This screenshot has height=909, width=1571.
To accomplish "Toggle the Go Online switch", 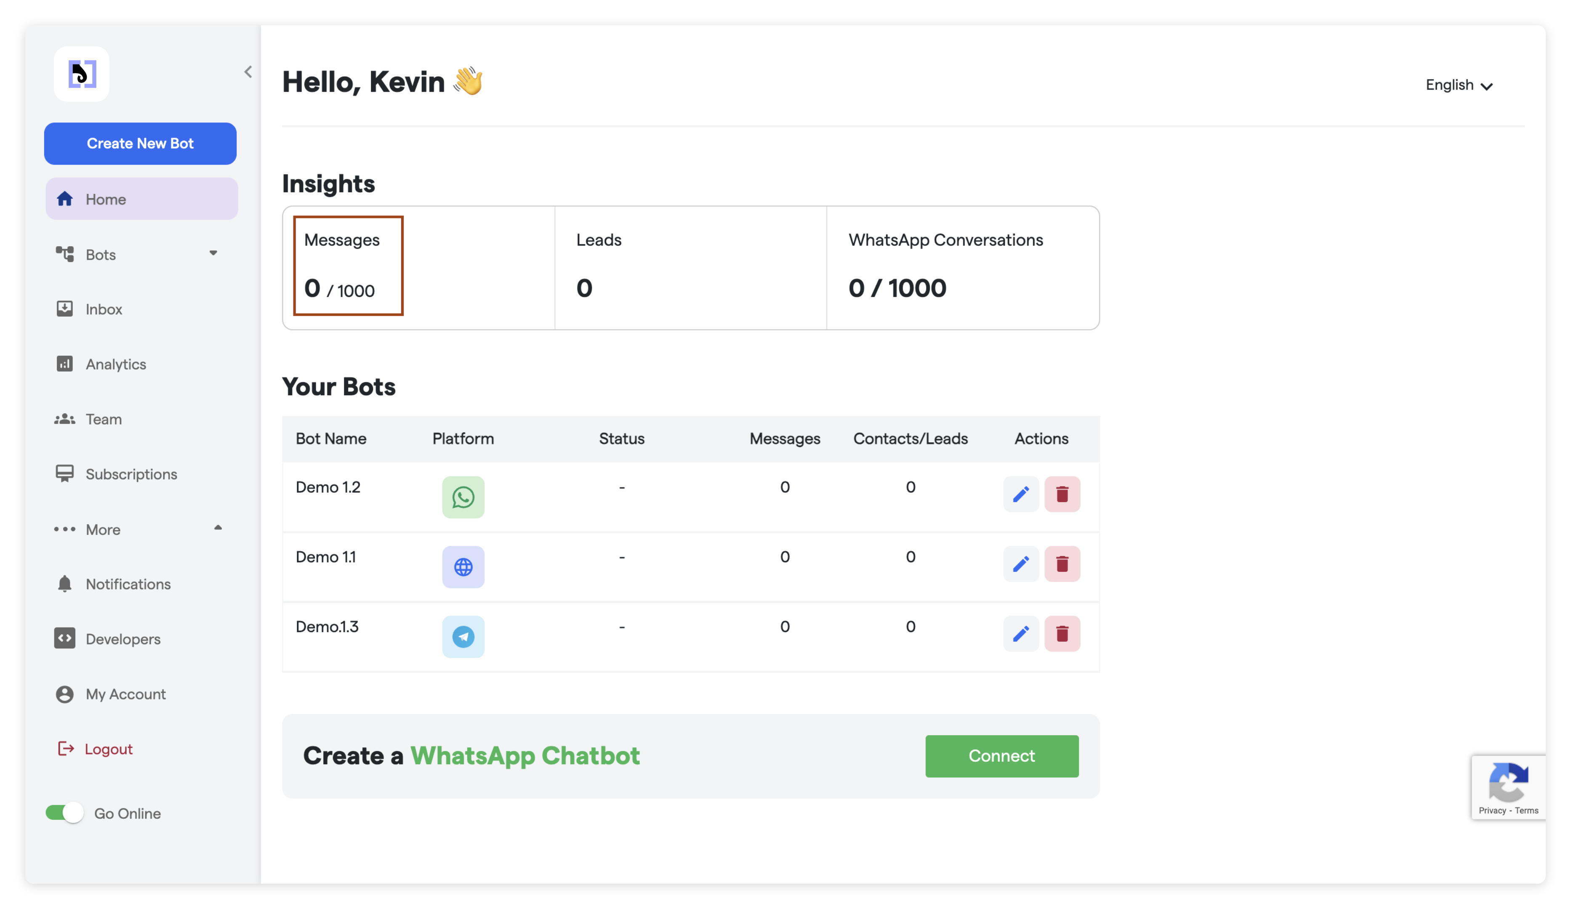I will click(x=65, y=813).
